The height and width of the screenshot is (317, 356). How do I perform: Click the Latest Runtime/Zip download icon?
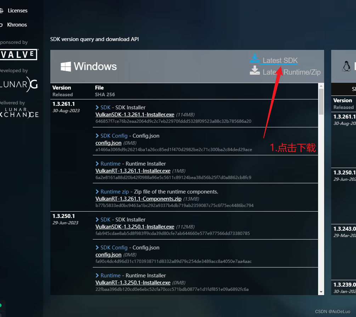(x=255, y=70)
